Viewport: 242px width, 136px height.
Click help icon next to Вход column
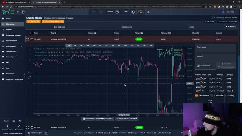click(56, 33)
